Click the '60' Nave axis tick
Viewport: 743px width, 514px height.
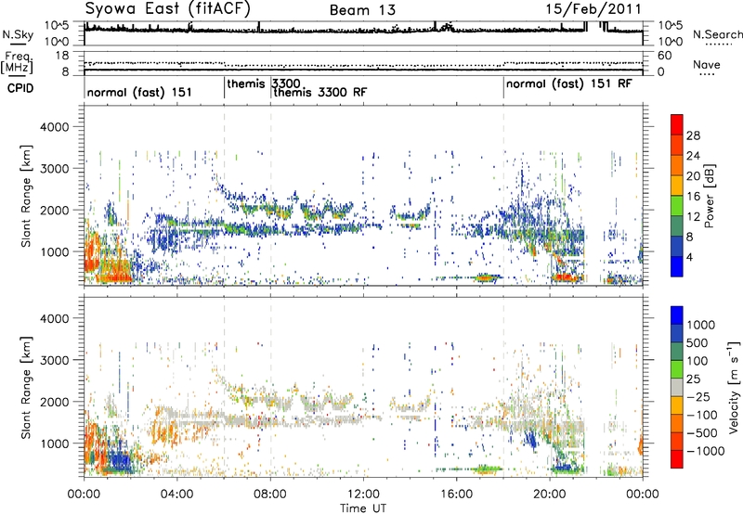pos(665,56)
